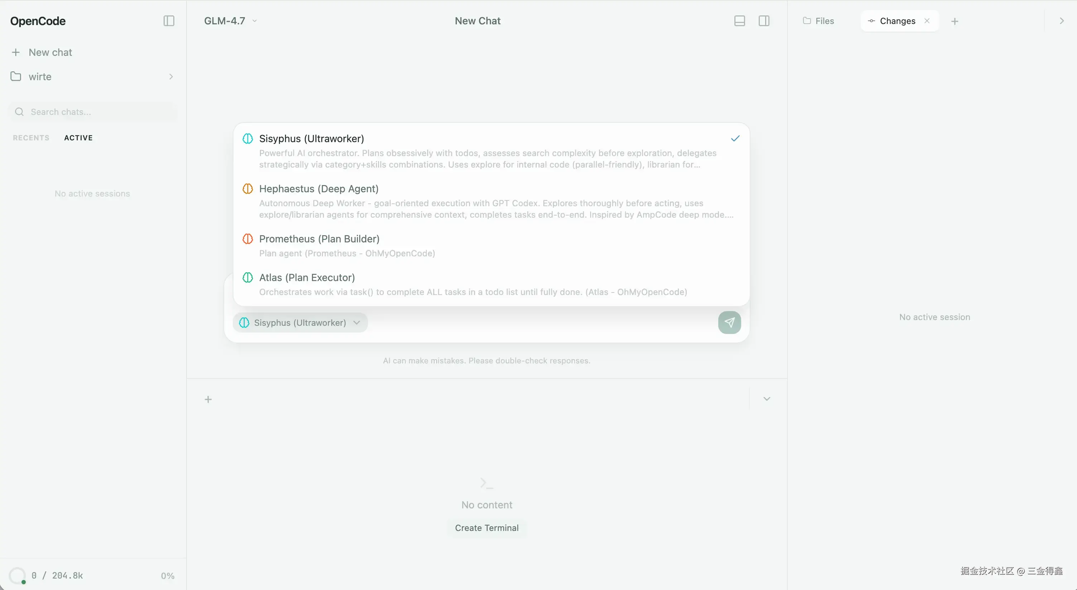Toggle the bottom terminal panel icon
The height and width of the screenshot is (590, 1077).
tap(739, 21)
